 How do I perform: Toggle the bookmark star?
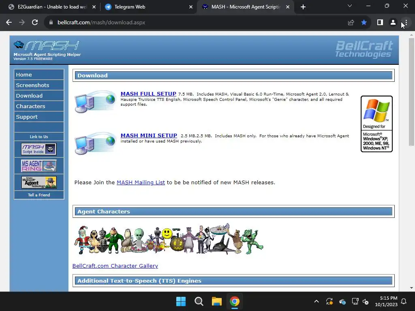(364, 23)
